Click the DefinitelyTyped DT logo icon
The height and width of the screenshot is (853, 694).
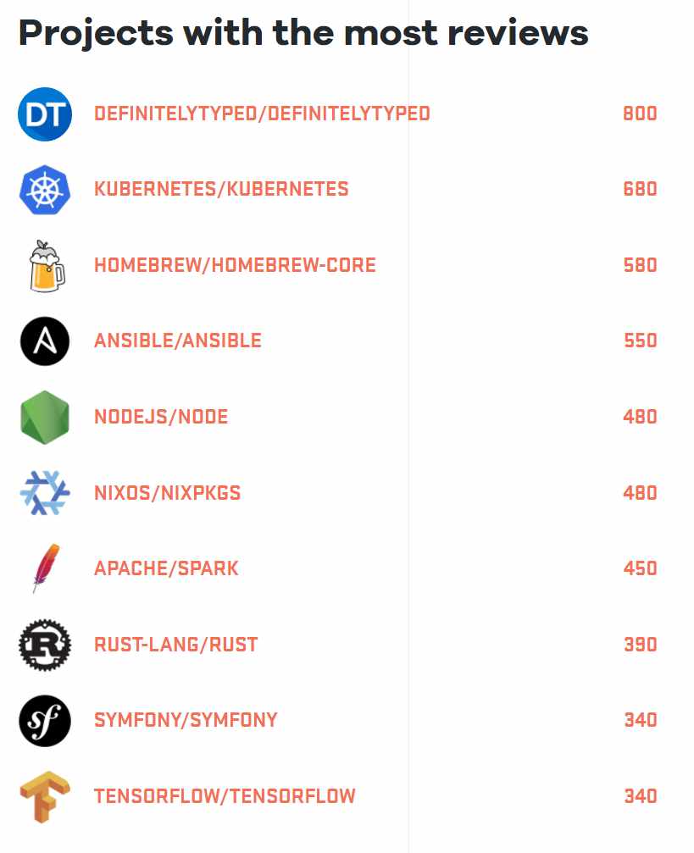click(45, 114)
